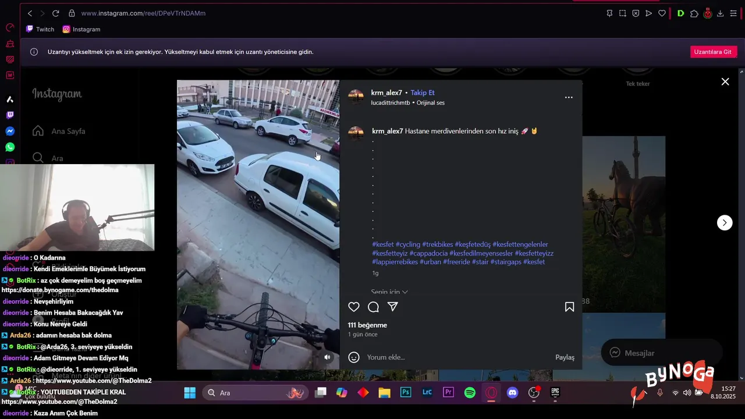Click the pin icon in address bar

[609, 13]
